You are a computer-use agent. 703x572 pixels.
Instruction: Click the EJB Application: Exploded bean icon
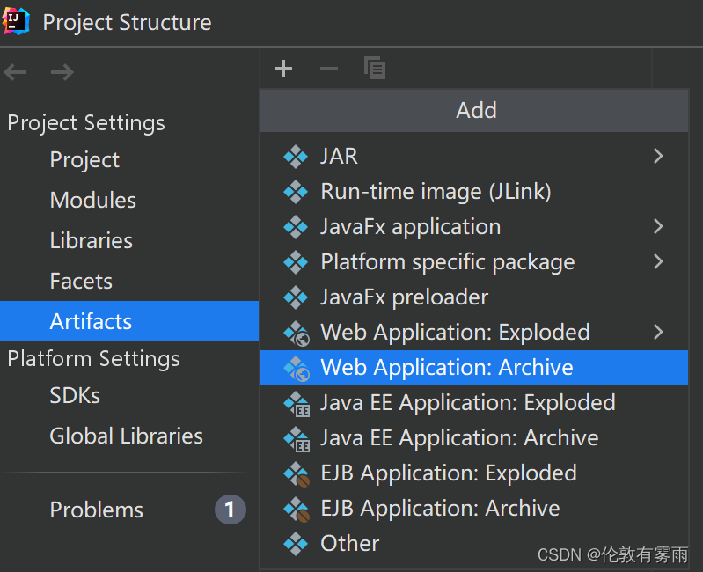(297, 473)
